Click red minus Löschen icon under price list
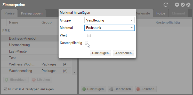193x95 pixels. 34,80
